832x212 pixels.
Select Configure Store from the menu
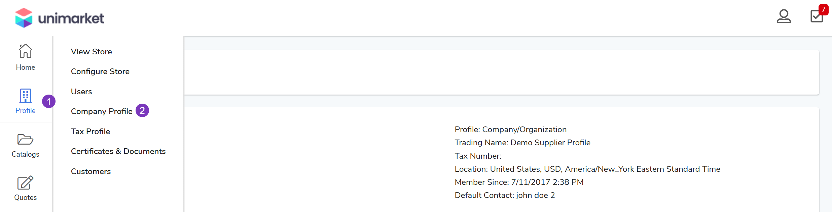point(100,71)
